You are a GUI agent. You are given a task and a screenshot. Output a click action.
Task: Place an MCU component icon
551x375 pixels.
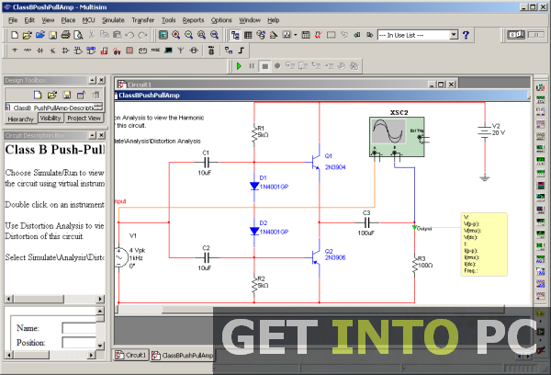[x=211, y=51]
